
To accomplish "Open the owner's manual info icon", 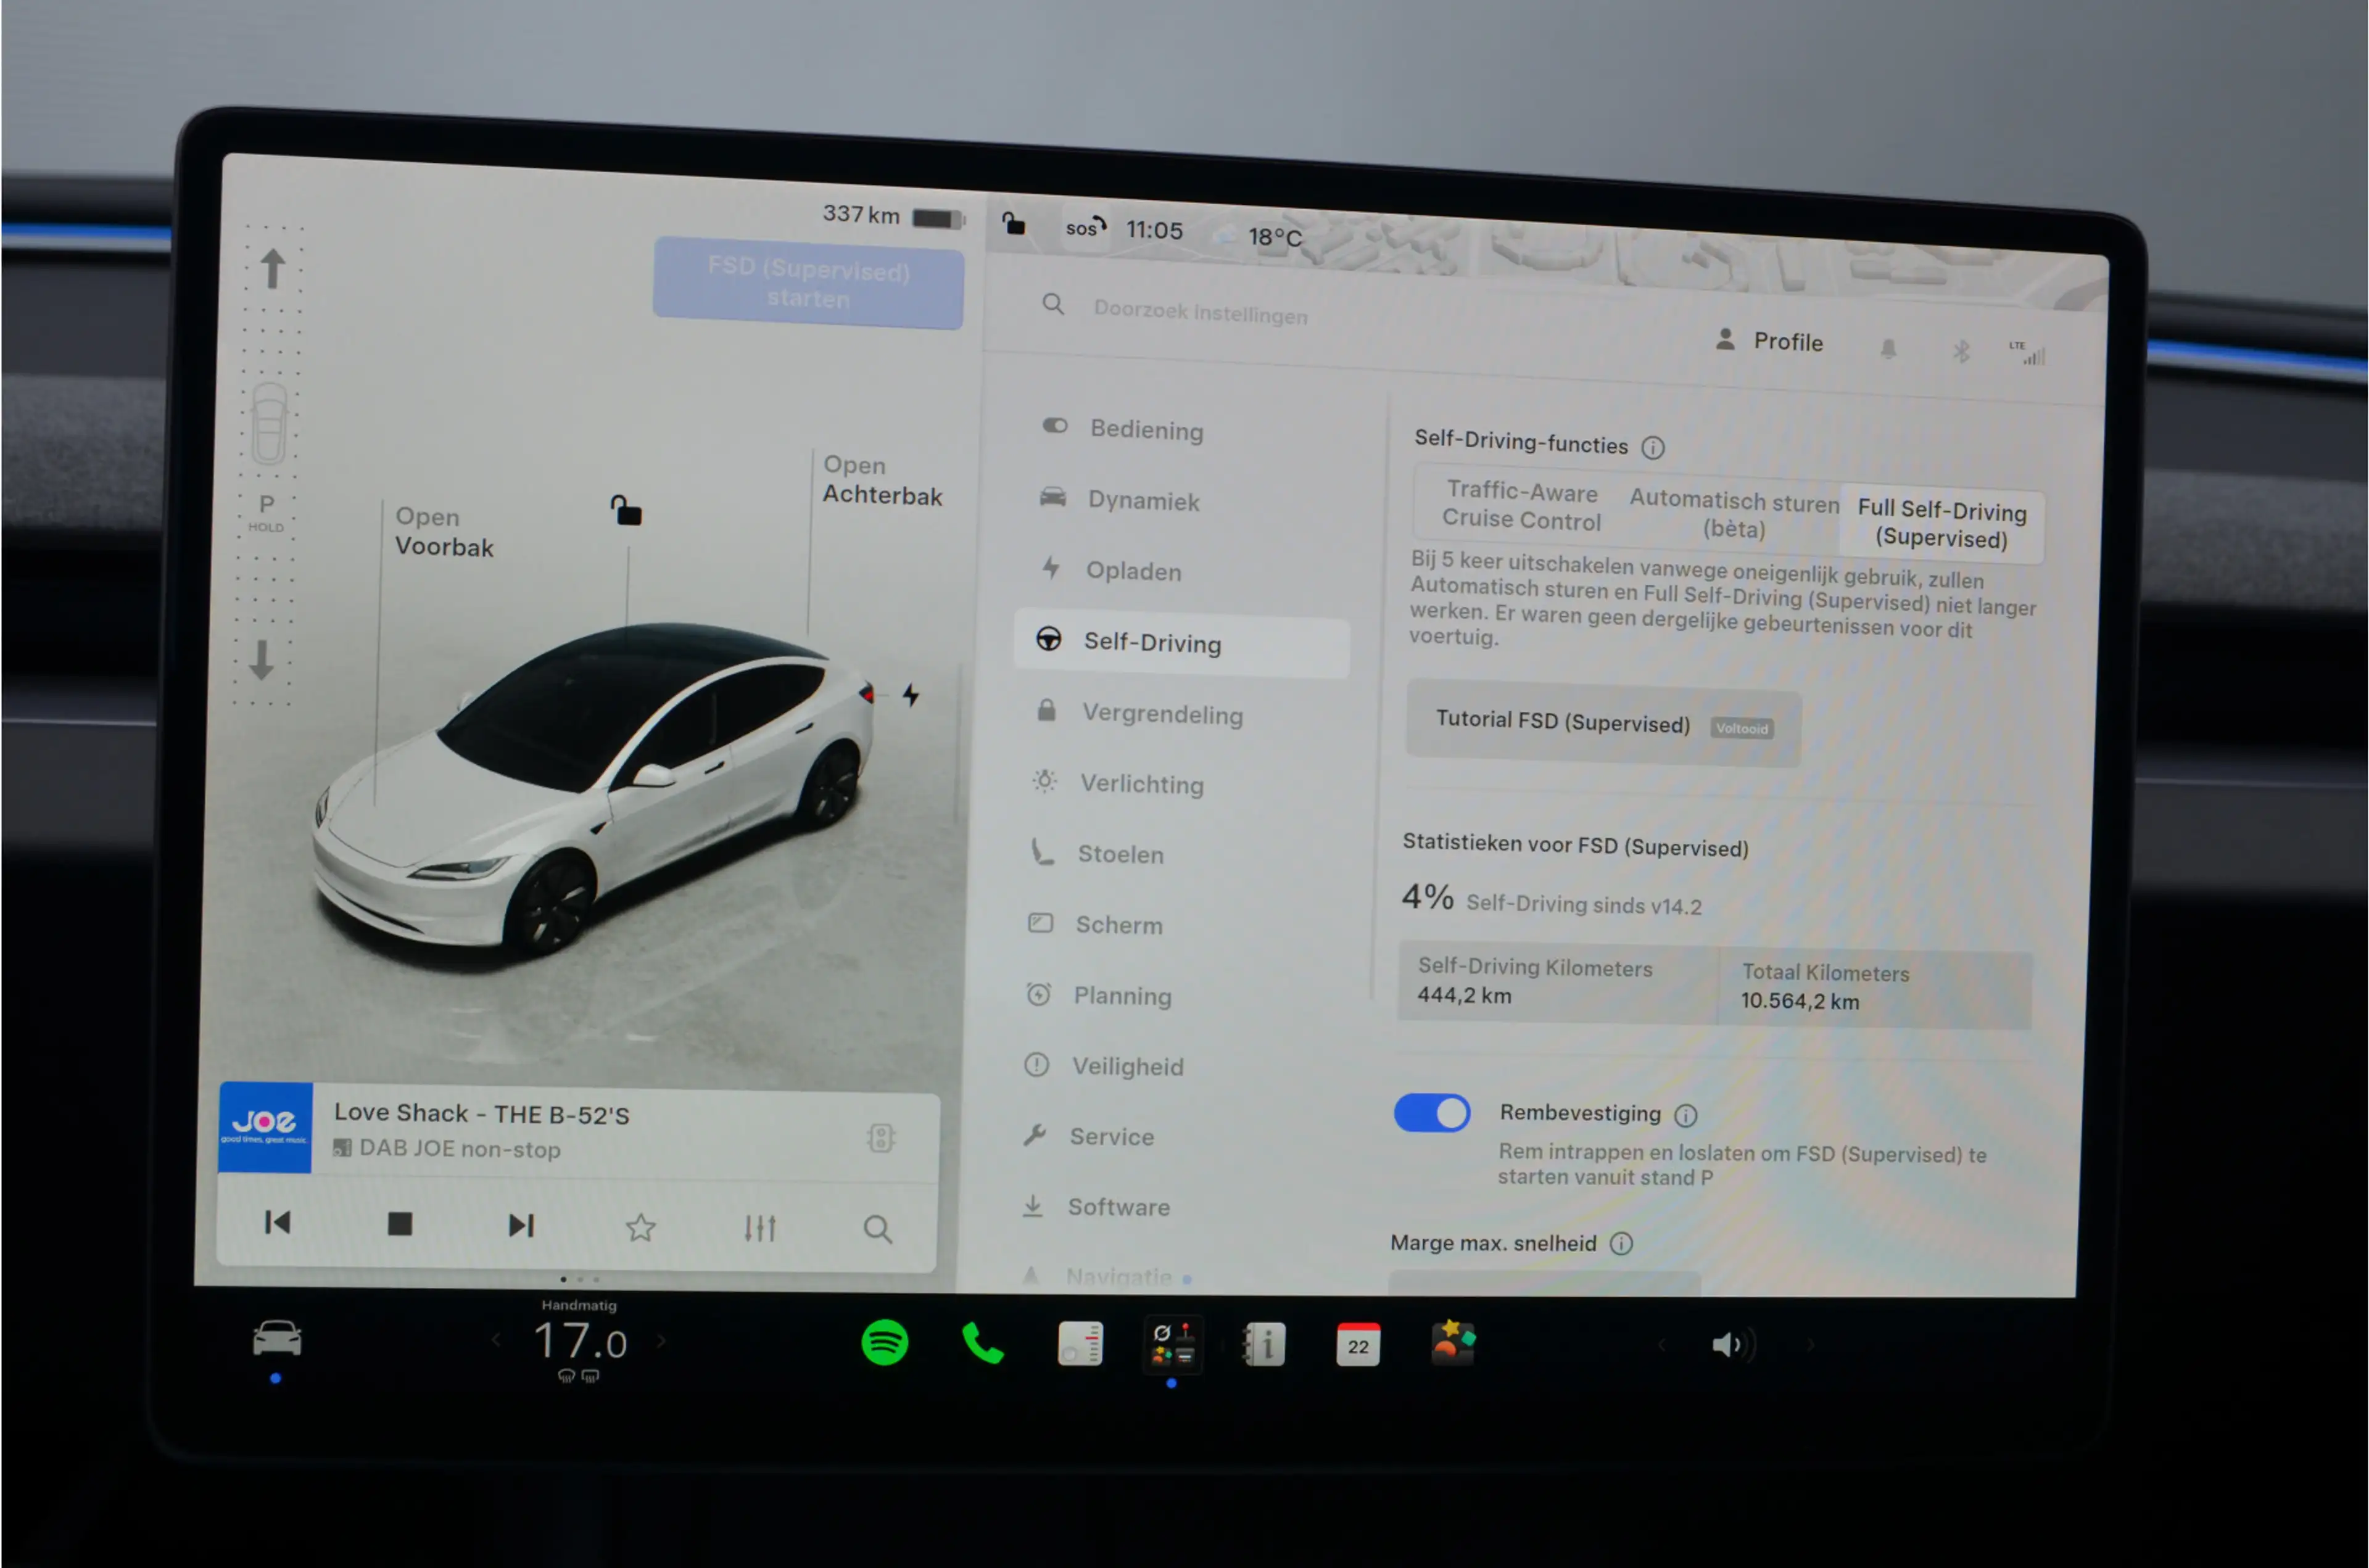I will coord(1264,1345).
